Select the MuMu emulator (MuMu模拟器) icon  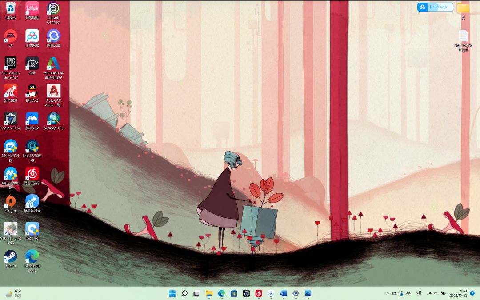click(x=11, y=178)
